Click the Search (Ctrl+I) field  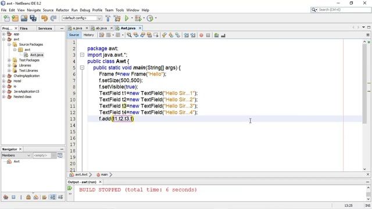coord(341,10)
